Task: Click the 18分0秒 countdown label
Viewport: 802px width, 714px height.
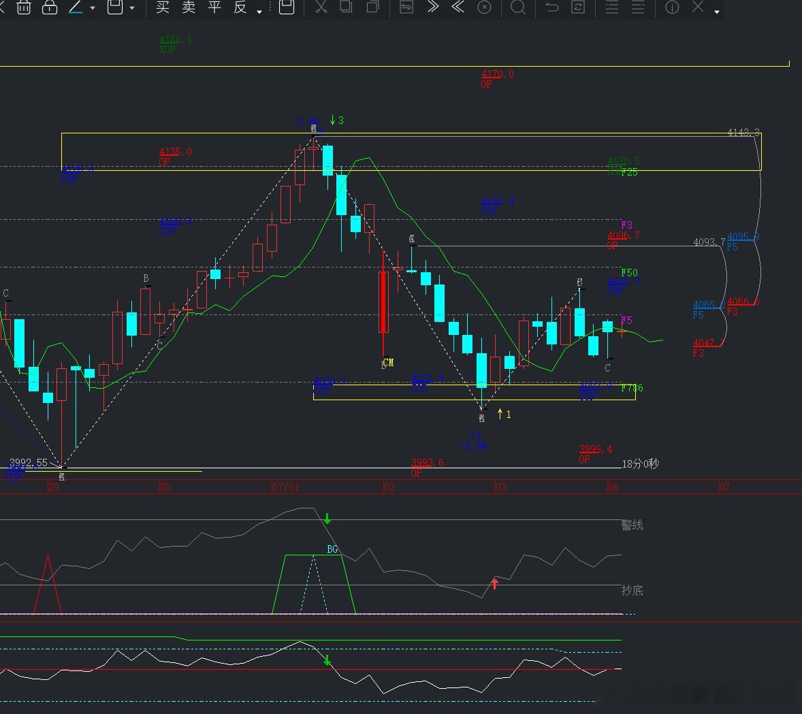Action: (x=641, y=464)
